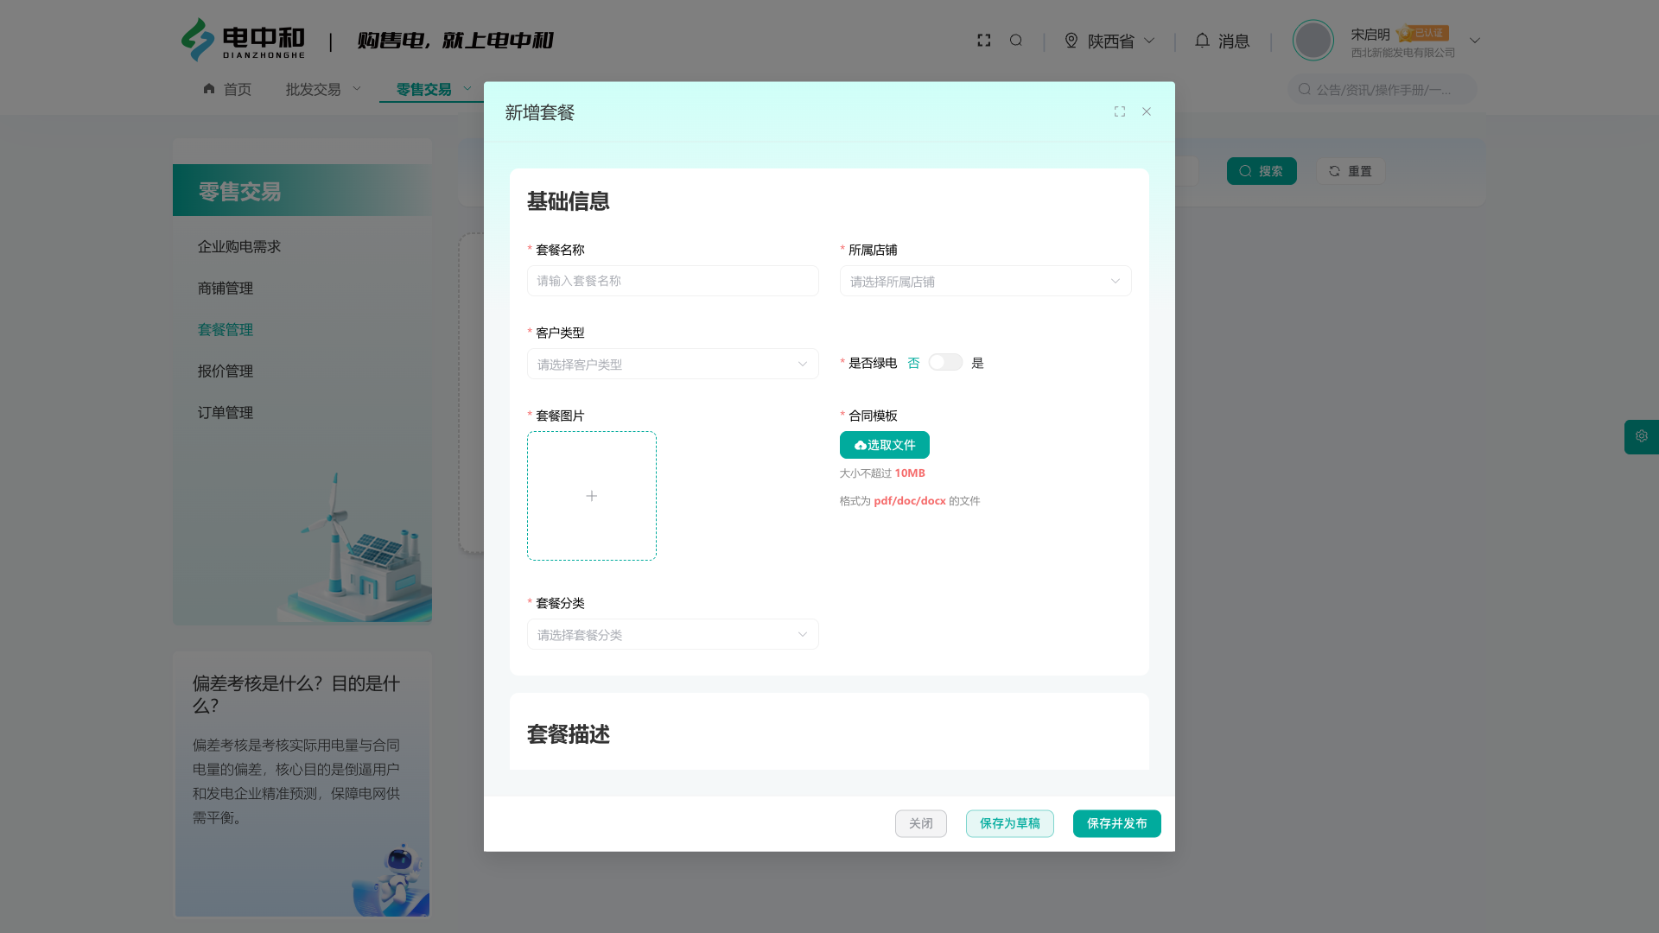Click the plus icon to upload 套餐图片

[x=592, y=496]
